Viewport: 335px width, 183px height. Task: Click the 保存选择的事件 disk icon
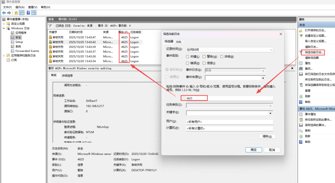point(301,125)
